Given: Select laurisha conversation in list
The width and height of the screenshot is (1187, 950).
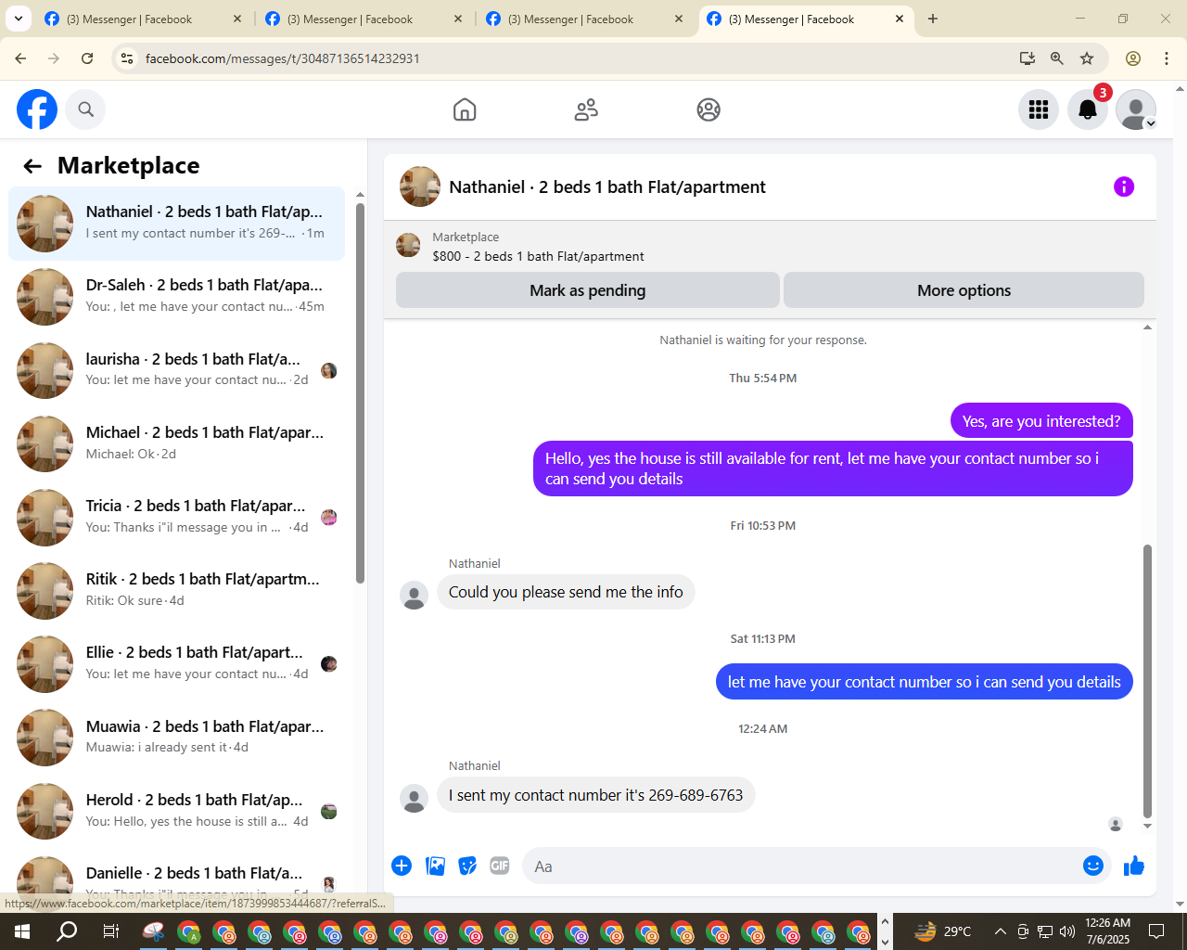Looking at the screenshot, I should [x=176, y=370].
